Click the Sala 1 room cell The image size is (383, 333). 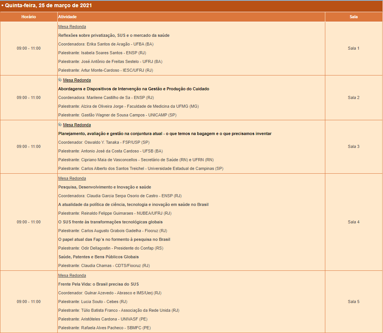pos(354,48)
